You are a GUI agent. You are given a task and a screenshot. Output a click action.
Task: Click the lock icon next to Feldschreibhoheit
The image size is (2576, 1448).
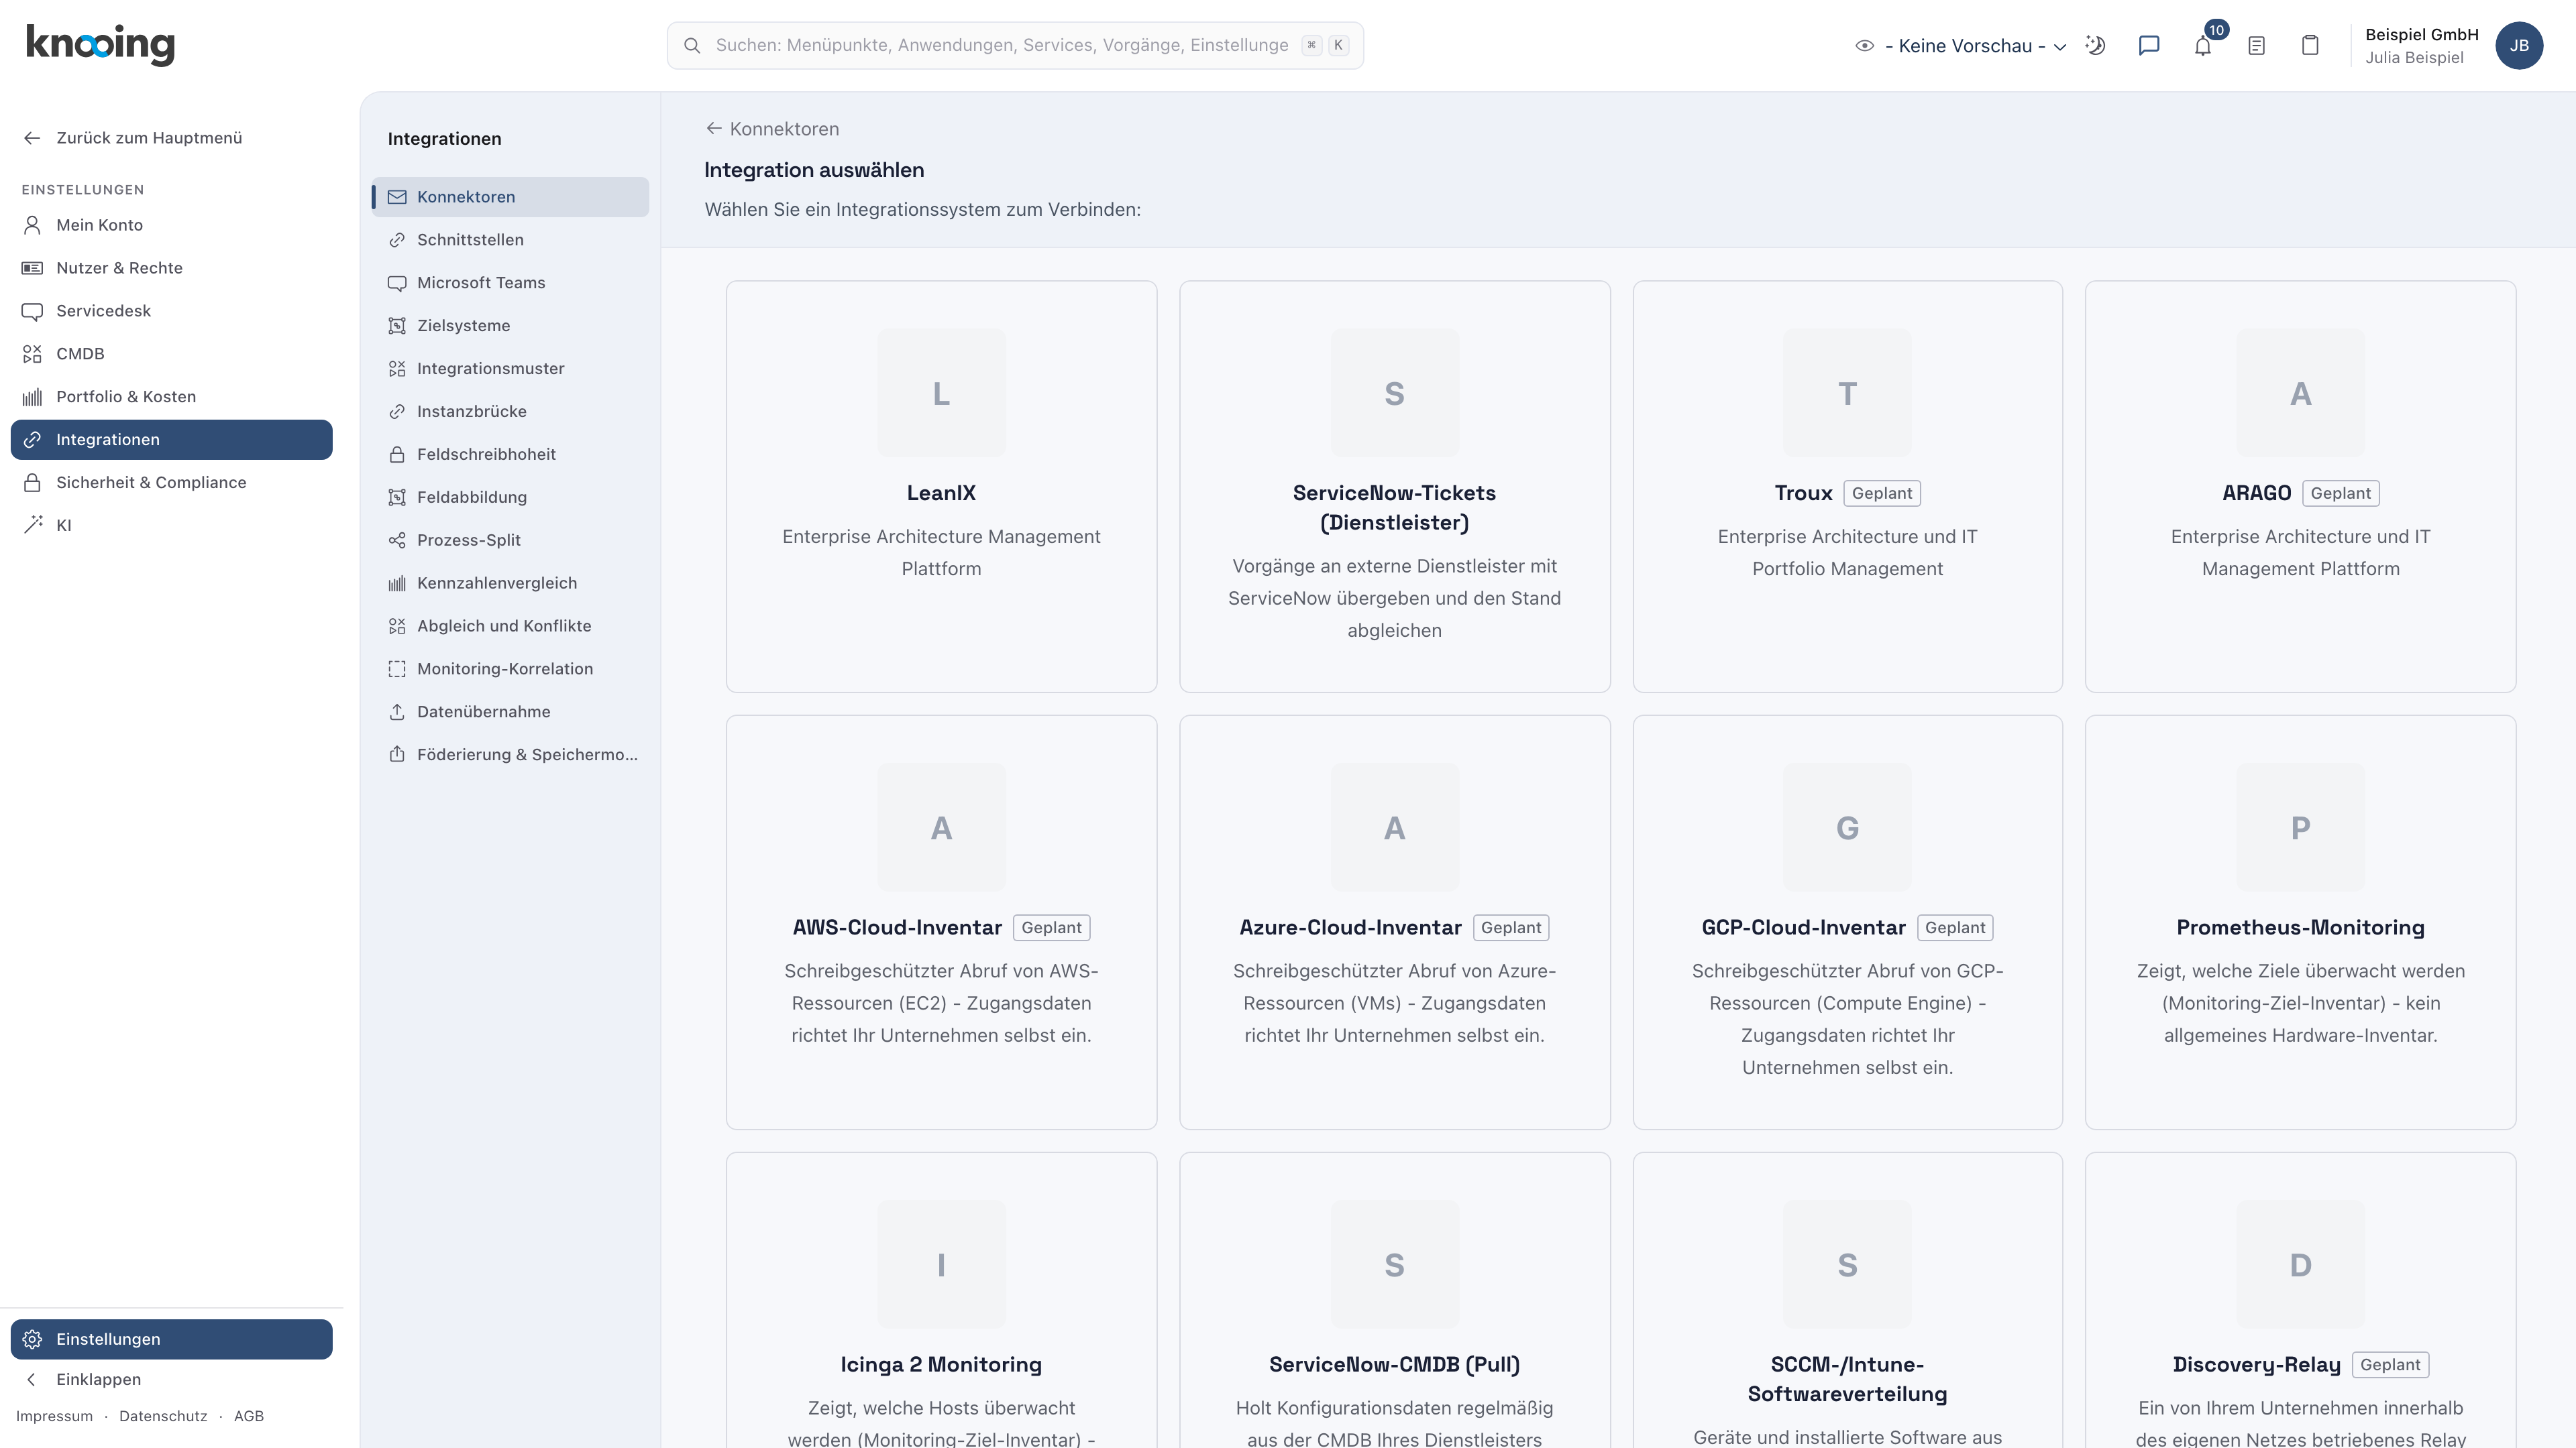397,455
